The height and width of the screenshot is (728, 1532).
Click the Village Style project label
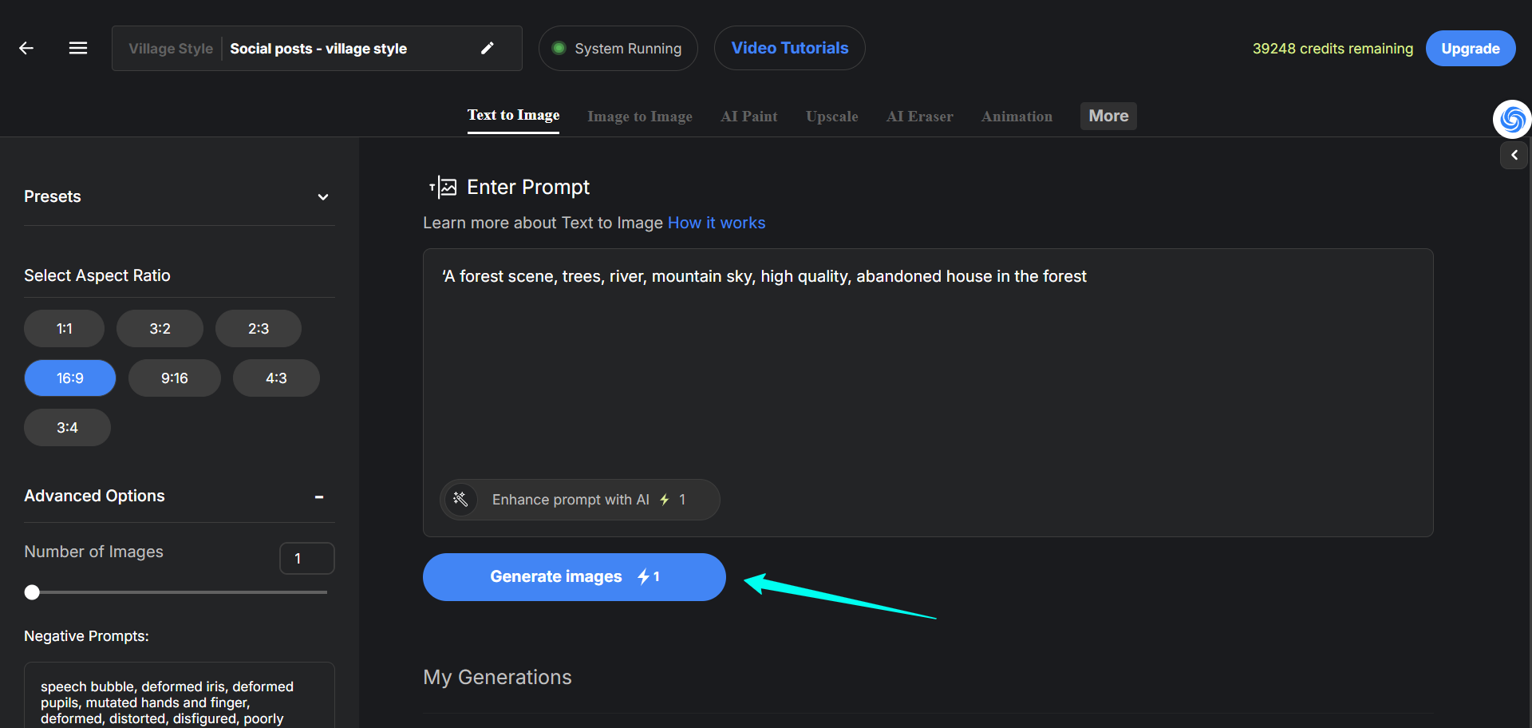(x=171, y=49)
